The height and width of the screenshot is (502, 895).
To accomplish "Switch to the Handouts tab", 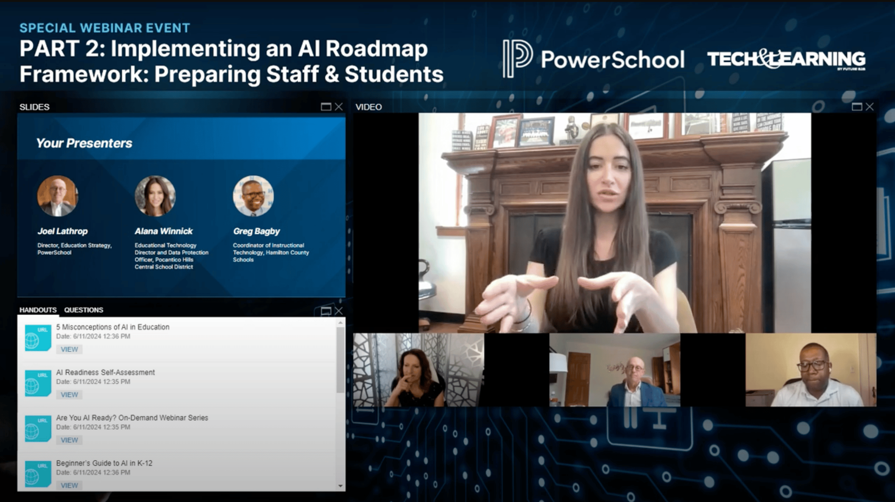I will (x=38, y=310).
